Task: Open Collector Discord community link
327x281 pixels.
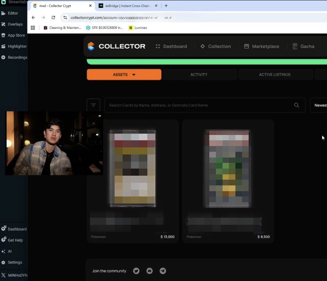Action: tap(150, 271)
